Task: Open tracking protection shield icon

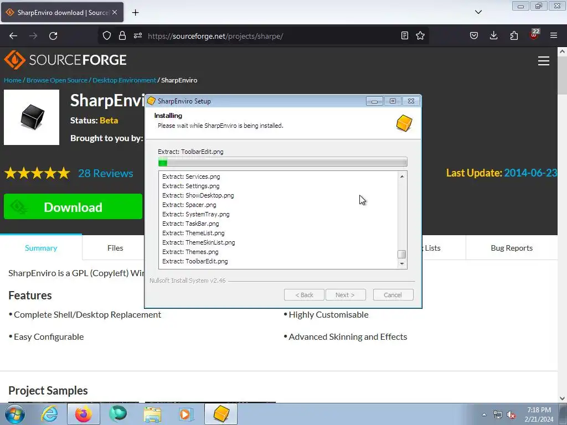Action: [x=107, y=35]
